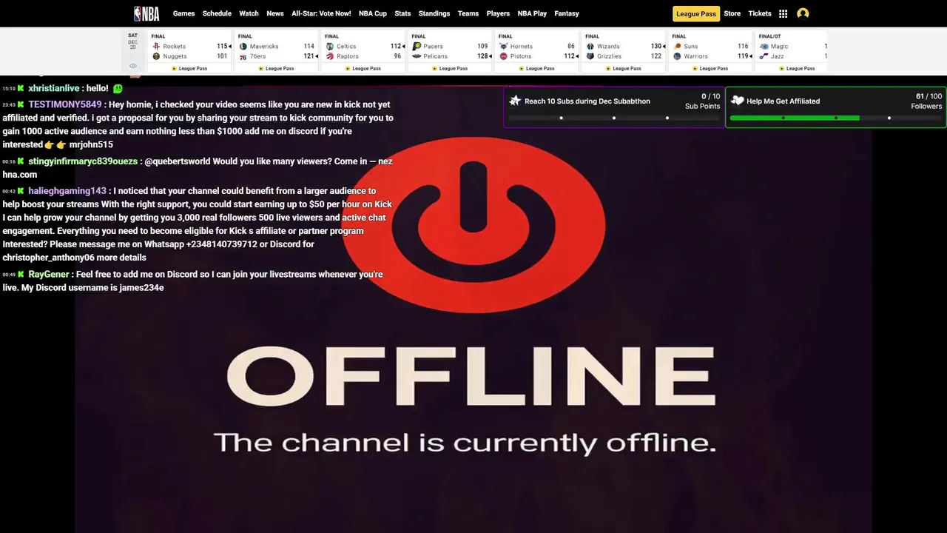Click the Help Me Get Affiliated progress bar
The height and width of the screenshot is (533, 947).
pyautogui.click(x=836, y=118)
